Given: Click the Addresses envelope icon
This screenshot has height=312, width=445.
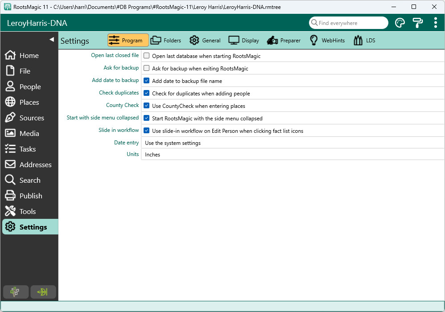Looking at the screenshot, I should tap(10, 164).
